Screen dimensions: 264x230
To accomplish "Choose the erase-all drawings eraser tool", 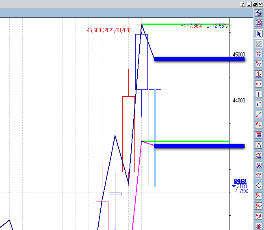I will 259,64.
